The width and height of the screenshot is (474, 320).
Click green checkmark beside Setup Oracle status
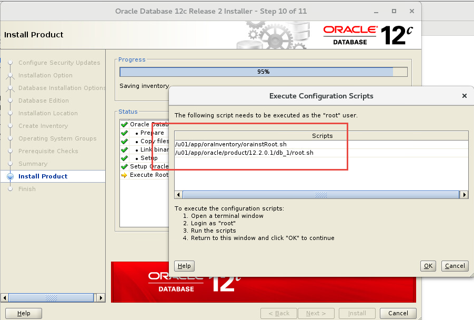[124, 167]
